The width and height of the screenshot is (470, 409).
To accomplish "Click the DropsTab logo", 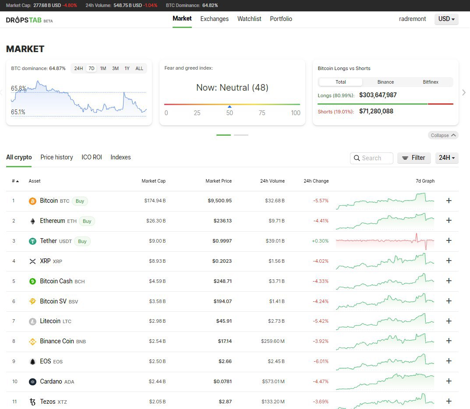I will (29, 20).
